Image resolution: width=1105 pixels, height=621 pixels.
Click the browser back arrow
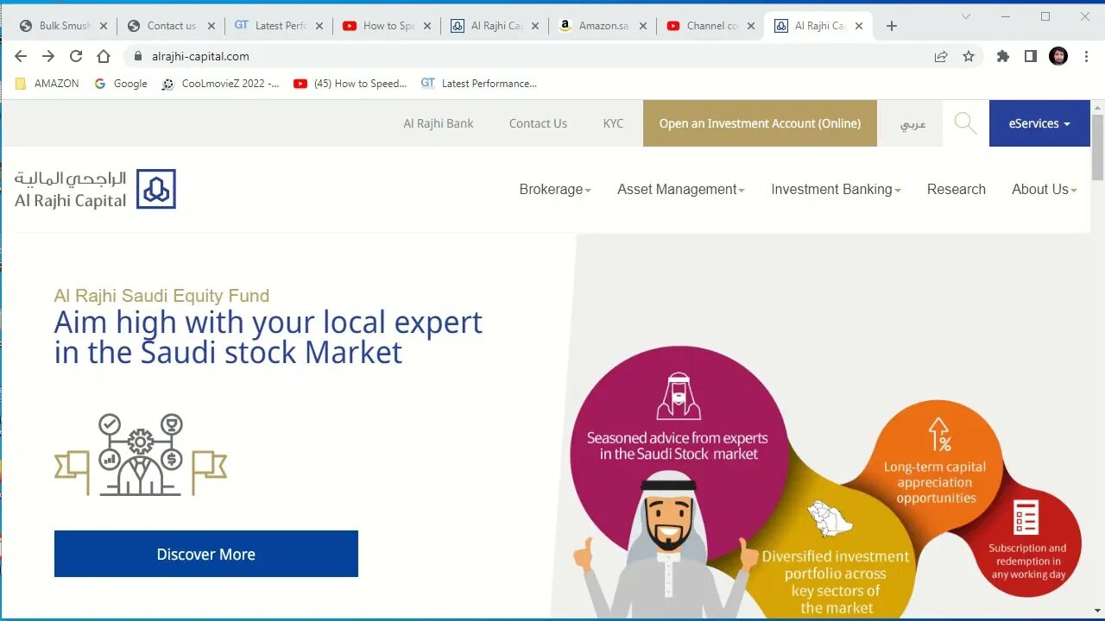[21, 56]
